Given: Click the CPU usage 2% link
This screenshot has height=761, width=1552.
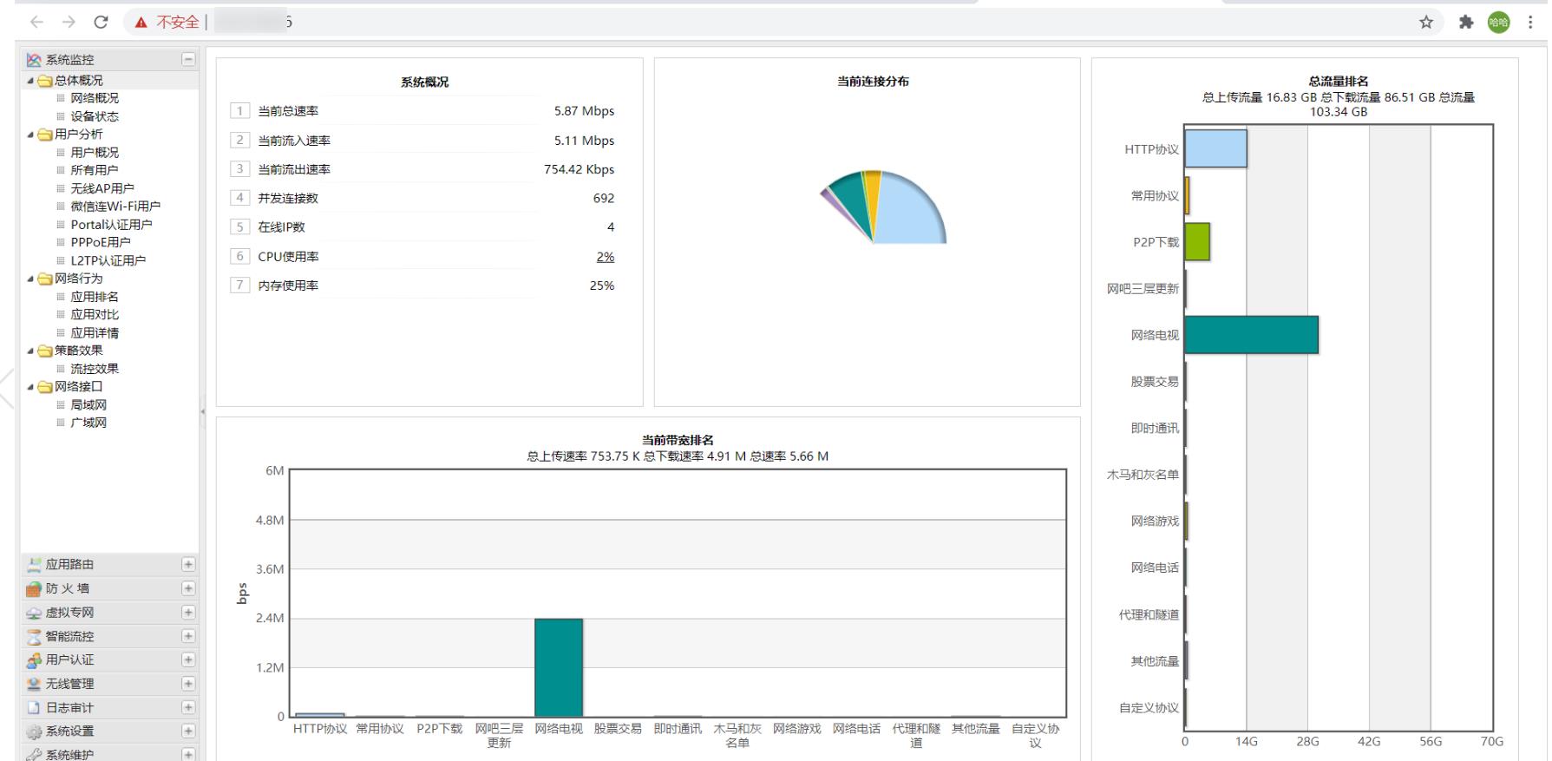Looking at the screenshot, I should 606,257.
